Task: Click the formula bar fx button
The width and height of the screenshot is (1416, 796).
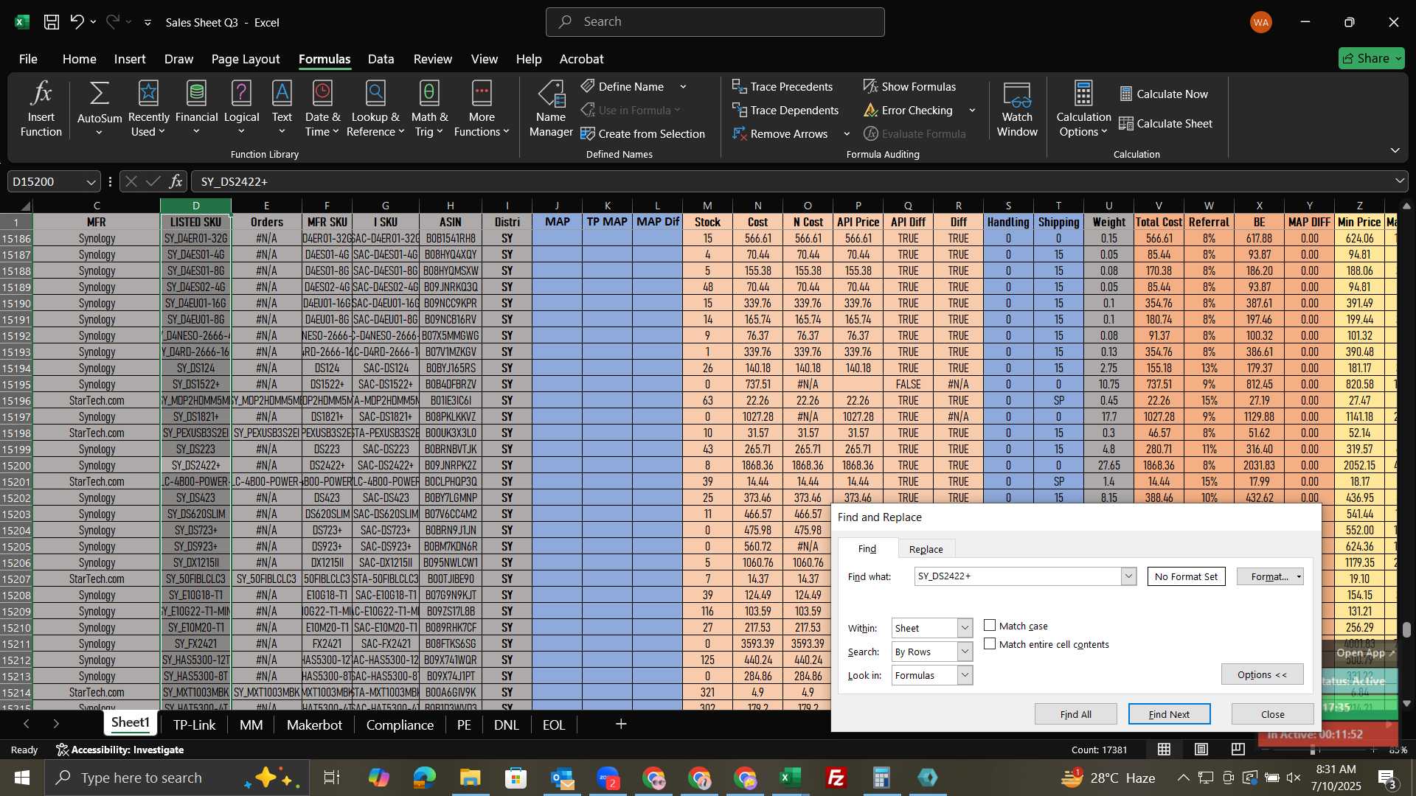Action: pyautogui.click(x=176, y=181)
